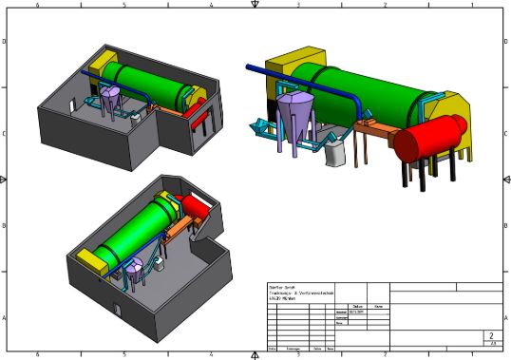Click the zone letter D on the left border
The height and width of the screenshot is (360, 511).
(4, 42)
